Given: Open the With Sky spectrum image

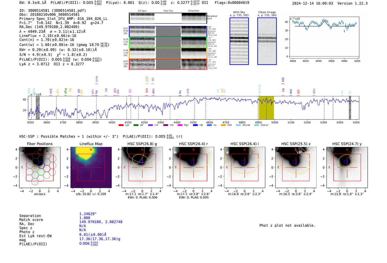Looking at the screenshot, I should pyautogui.click(x=239, y=41).
